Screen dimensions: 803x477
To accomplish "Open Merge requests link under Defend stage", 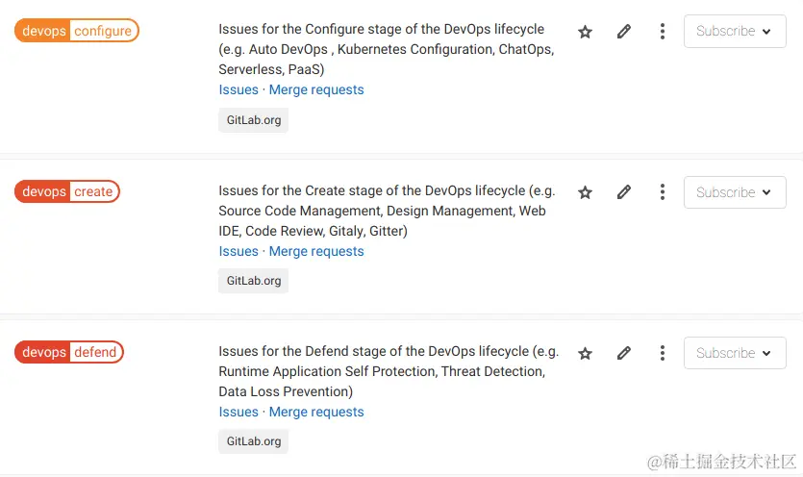I will point(316,412).
